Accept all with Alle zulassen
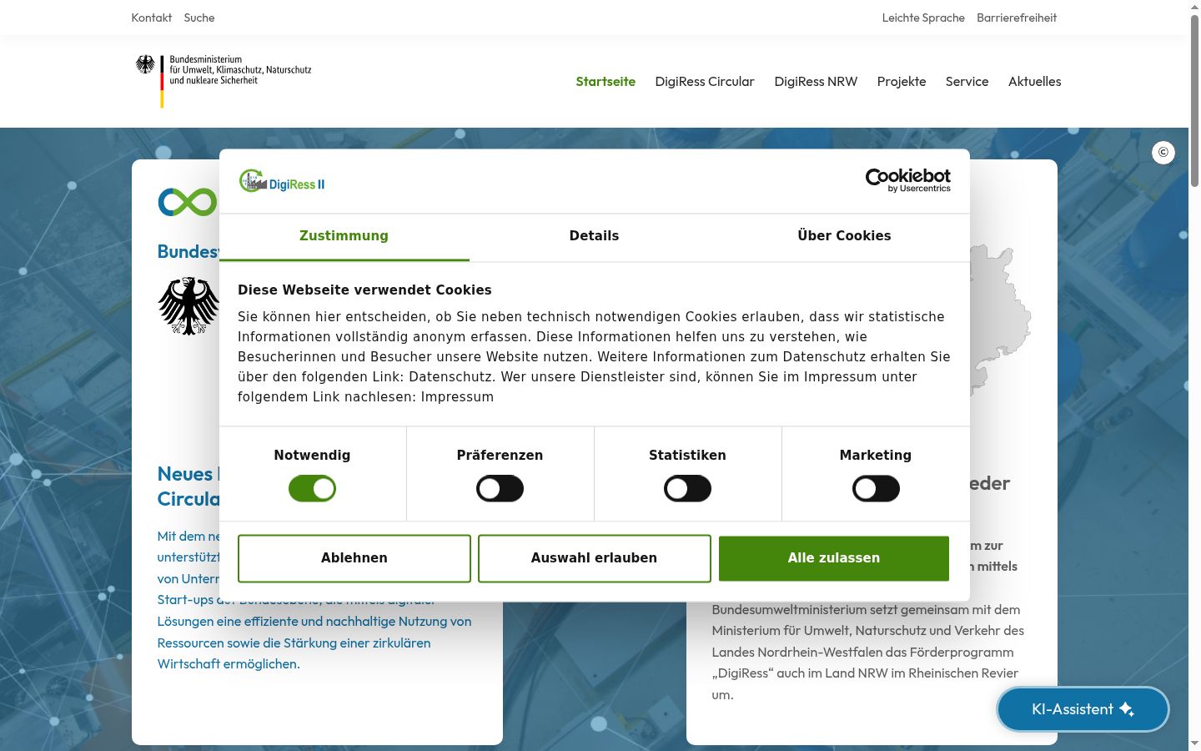This screenshot has width=1201, height=751. (x=834, y=558)
